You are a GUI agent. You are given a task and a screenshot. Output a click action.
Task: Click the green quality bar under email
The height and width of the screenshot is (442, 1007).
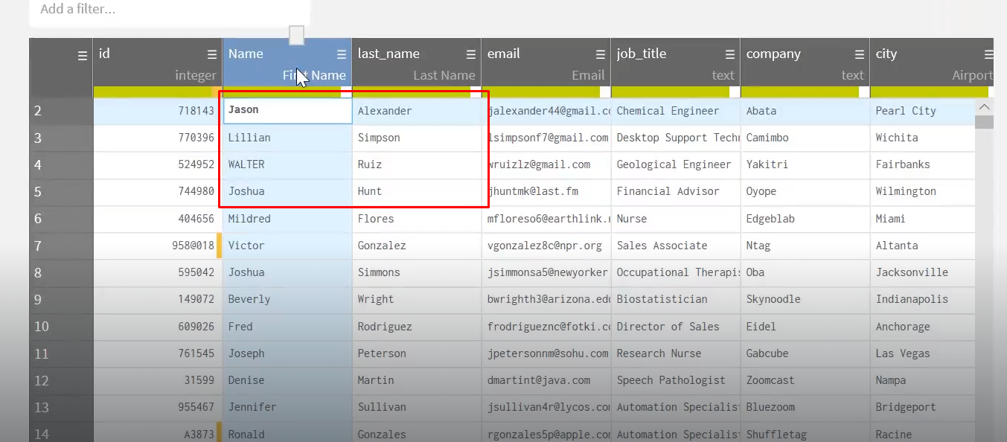point(540,92)
